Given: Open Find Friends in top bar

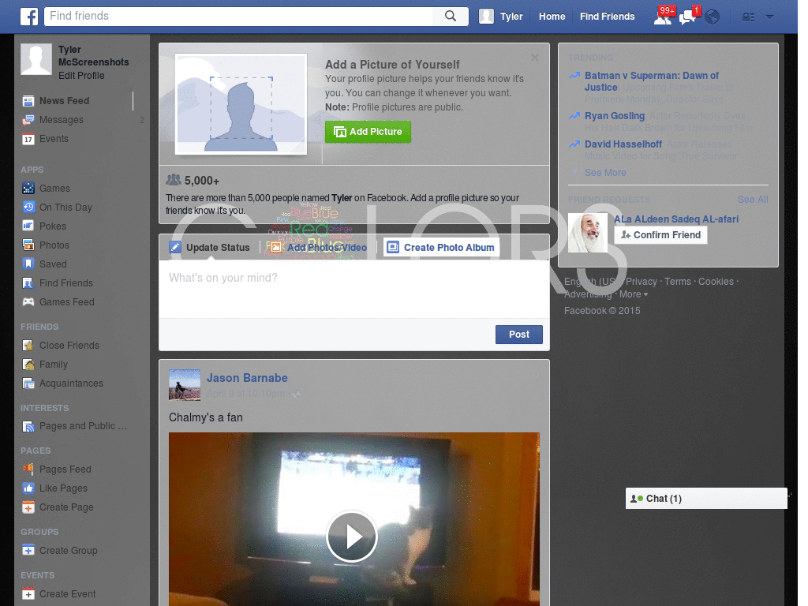Looking at the screenshot, I should (607, 17).
